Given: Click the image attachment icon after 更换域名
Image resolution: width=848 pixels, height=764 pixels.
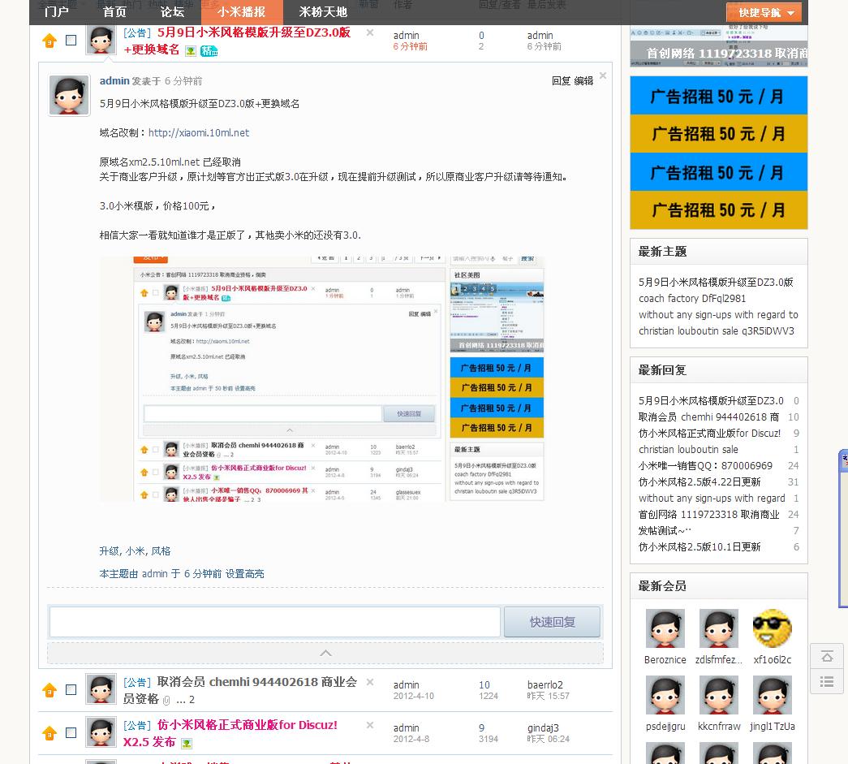Looking at the screenshot, I should click(191, 51).
